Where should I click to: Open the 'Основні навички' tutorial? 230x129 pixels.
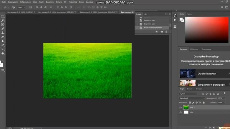coord(205,73)
